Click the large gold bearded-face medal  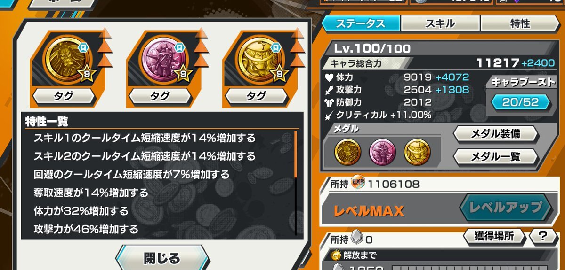[x=63, y=59]
